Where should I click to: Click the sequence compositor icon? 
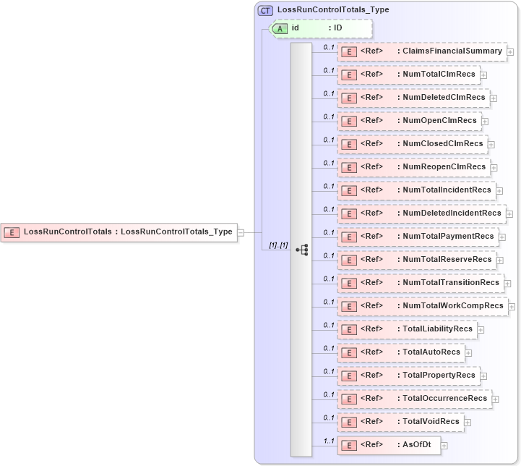point(301,250)
